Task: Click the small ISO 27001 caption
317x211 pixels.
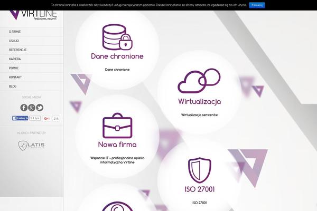Action: point(200,203)
